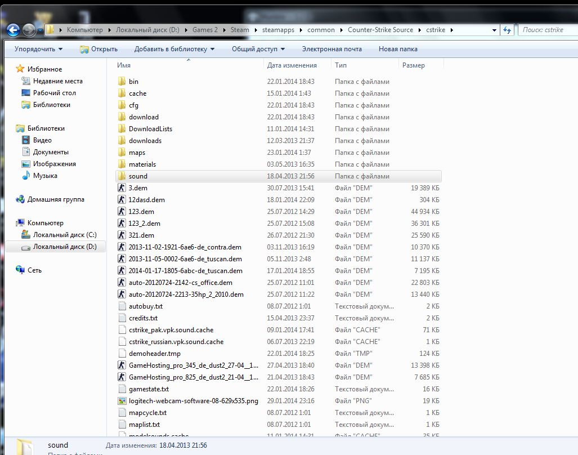
Task: Expand the arrow after cstrike breadcrumb
Action: click(x=451, y=30)
